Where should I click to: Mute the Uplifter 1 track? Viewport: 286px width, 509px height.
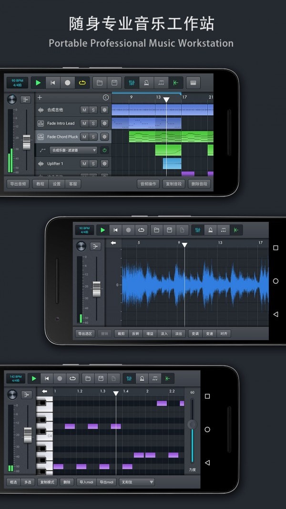pos(84,164)
